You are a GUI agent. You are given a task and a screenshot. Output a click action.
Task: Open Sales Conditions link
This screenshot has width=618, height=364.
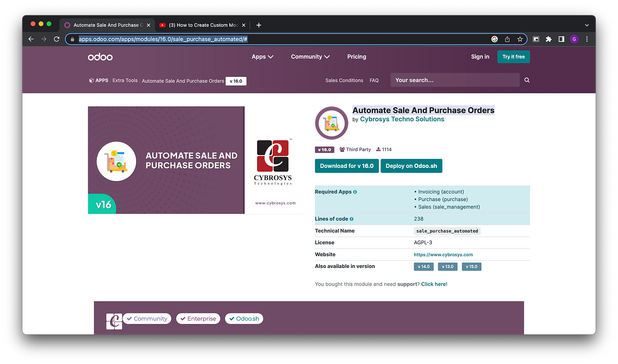(x=344, y=81)
